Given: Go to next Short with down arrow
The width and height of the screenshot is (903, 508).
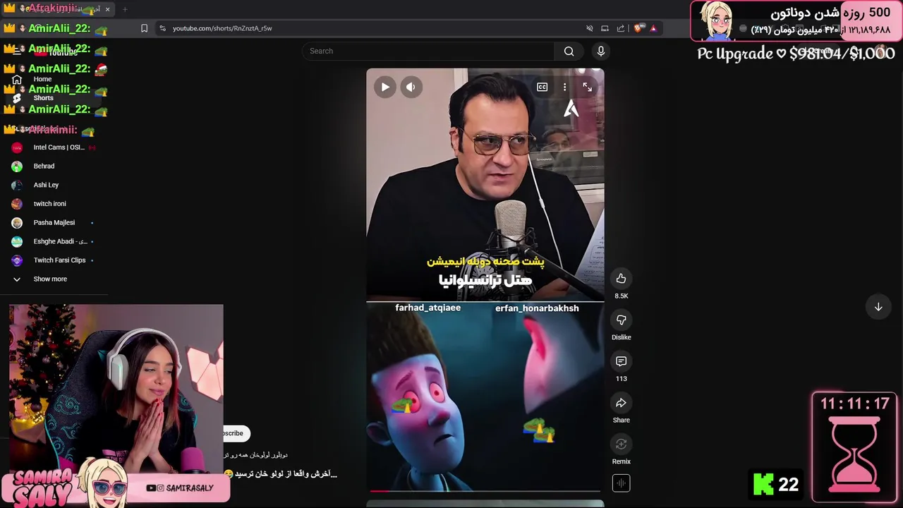Looking at the screenshot, I should click(x=878, y=307).
